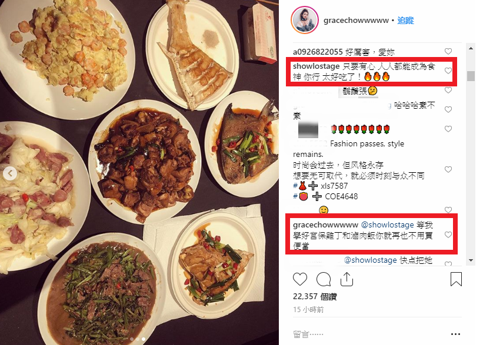Open gracechowwwww username in header
The image size is (483, 345).
356,21
